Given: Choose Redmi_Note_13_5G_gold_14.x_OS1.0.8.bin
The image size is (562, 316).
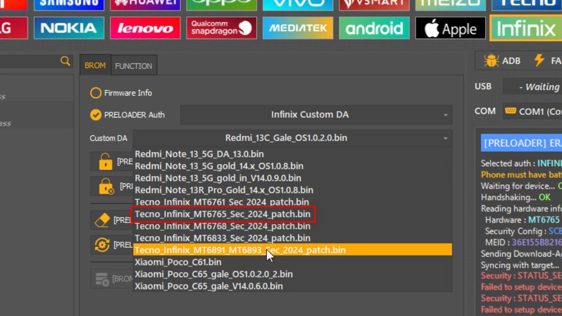Looking at the screenshot, I should pyautogui.click(x=293, y=166).
